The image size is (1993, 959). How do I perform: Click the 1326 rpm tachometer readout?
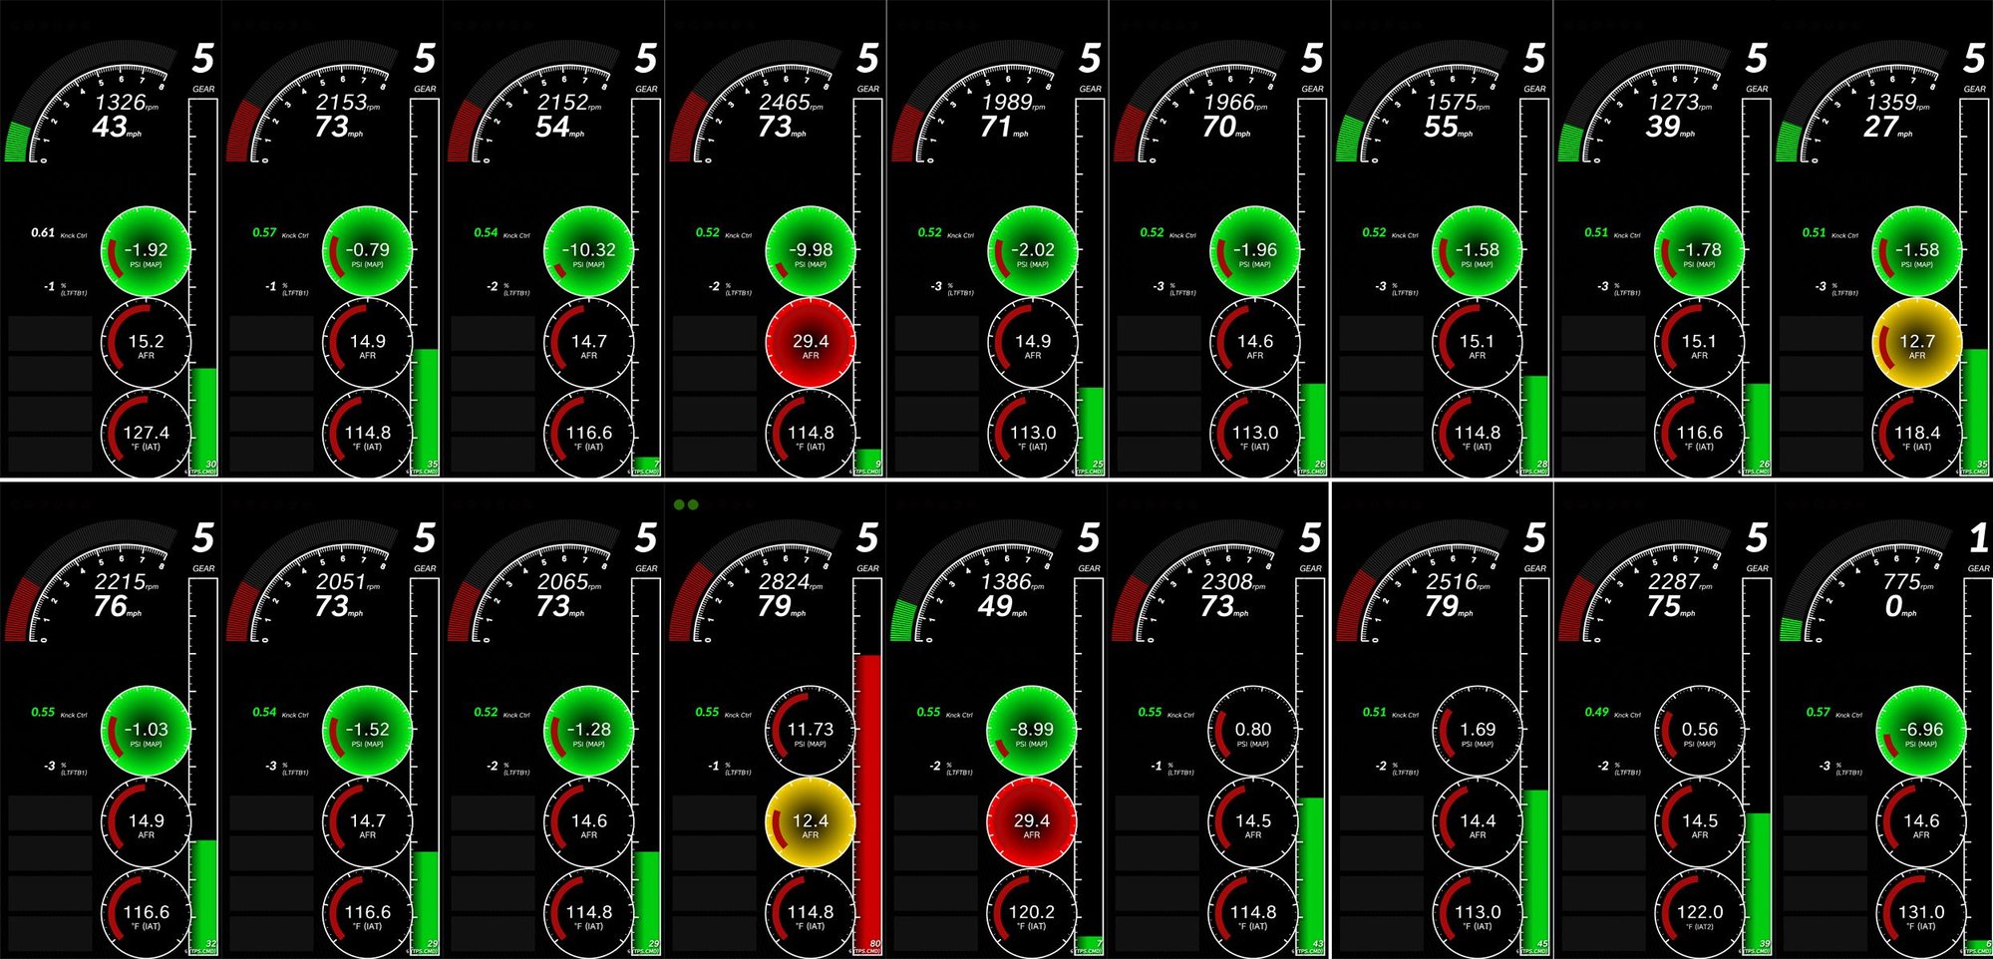click(x=124, y=103)
